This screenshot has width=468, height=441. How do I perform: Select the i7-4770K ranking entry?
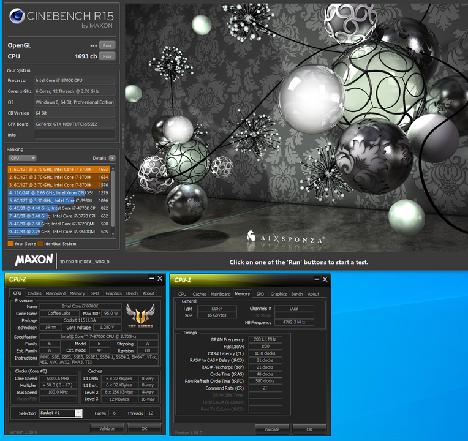59,208
